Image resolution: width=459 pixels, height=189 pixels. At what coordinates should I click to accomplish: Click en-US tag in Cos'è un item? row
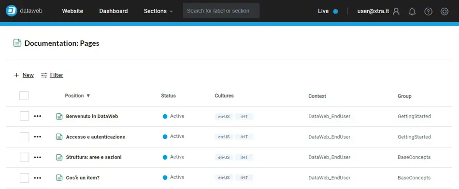pos(224,177)
